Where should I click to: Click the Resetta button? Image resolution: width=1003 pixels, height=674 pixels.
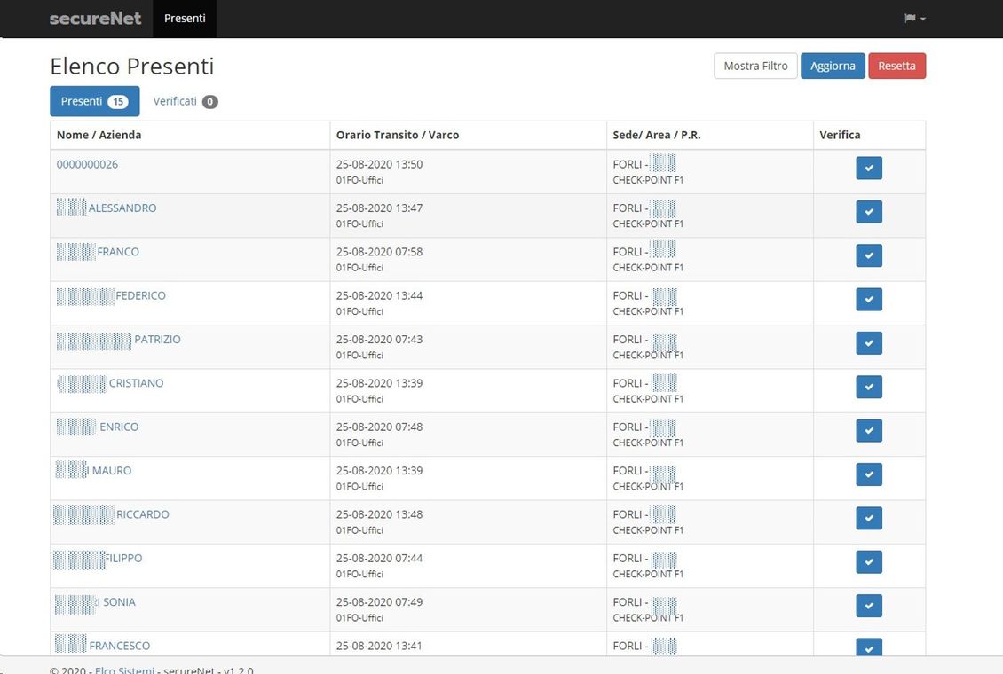(896, 66)
